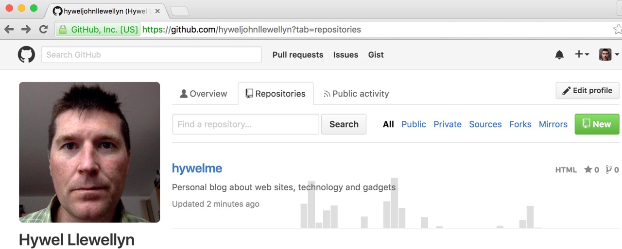Click the macOS green zoom button

point(34,8)
